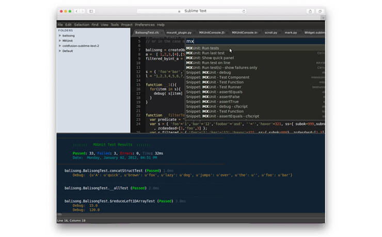Click the Debug: 120.0 output line
This screenshot has height=237, width=382.
tap(86, 210)
